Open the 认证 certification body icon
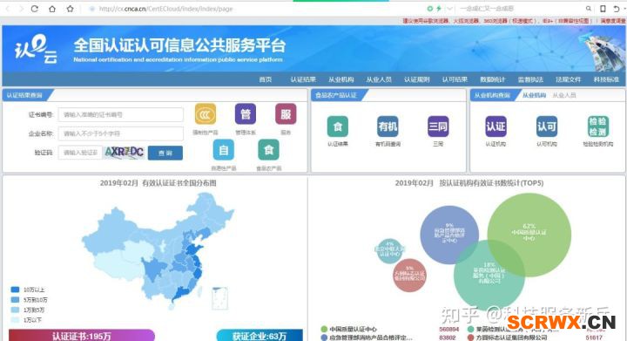 pos(496,126)
